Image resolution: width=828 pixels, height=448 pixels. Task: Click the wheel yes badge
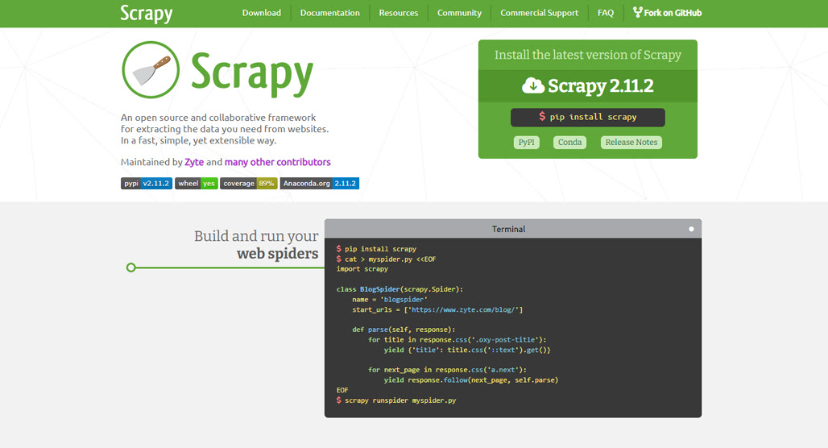[x=196, y=184]
